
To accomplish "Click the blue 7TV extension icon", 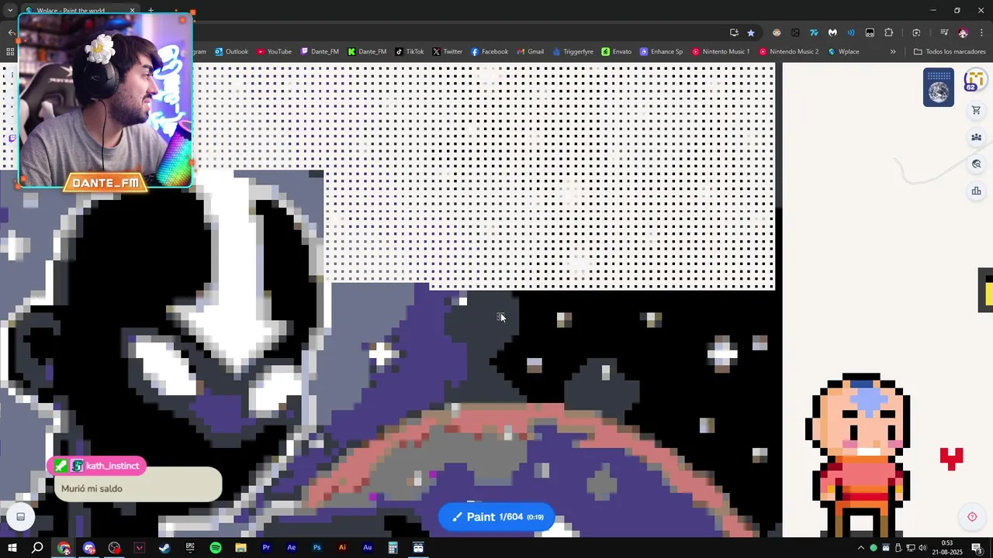I will tap(814, 33).
